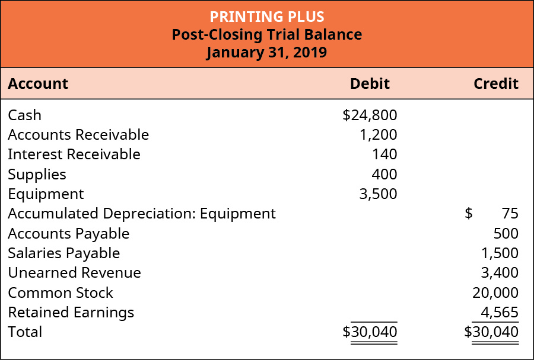Select the Cash account row label
The width and height of the screenshot is (534, 360).
pos(25,115)
